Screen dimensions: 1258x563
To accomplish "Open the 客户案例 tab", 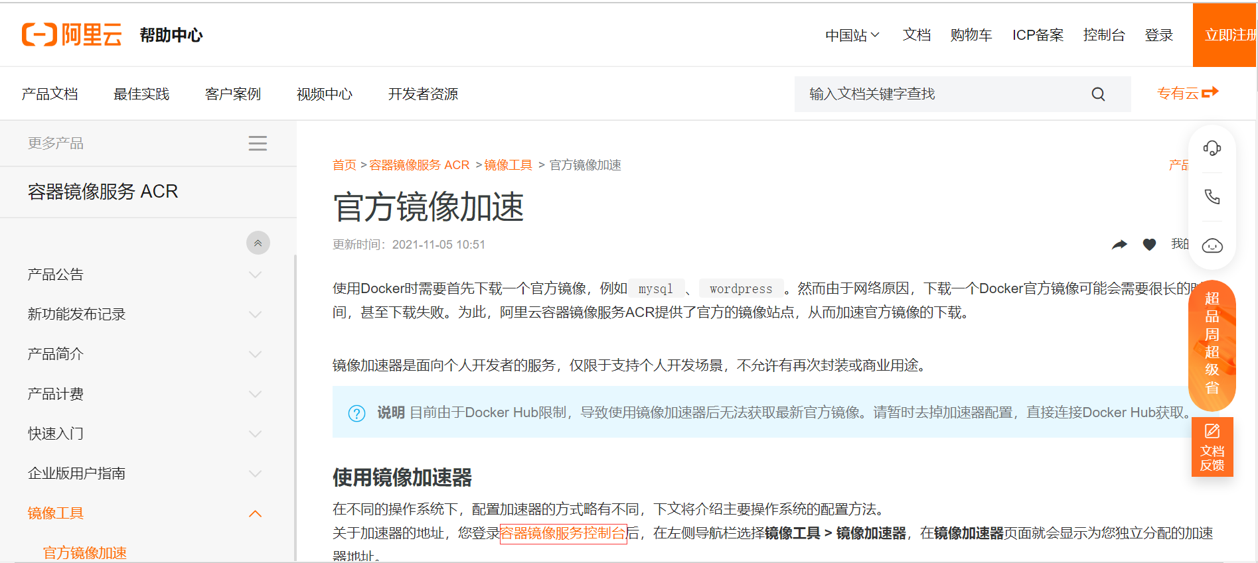I will tap(233, 94).
